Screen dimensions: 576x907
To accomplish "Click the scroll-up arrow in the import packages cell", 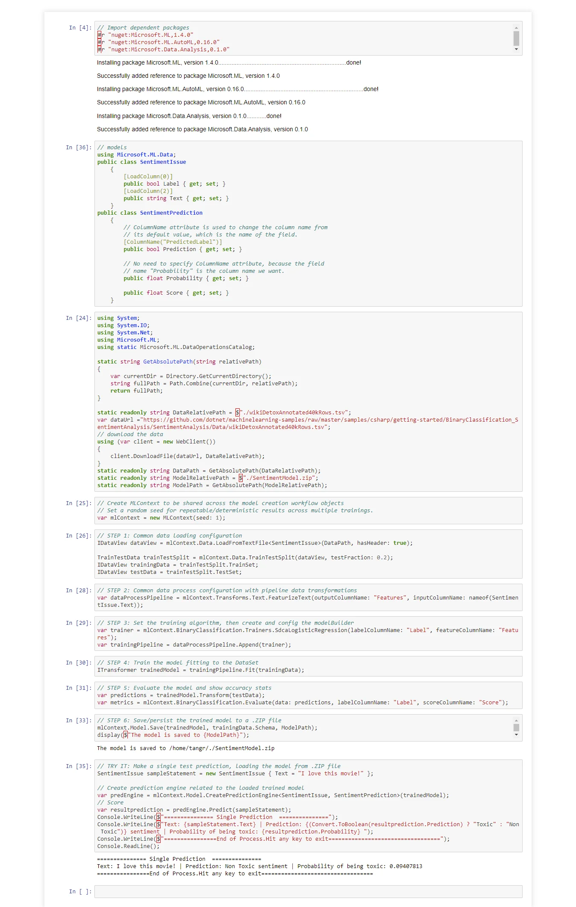I will [x=516, y=28].
